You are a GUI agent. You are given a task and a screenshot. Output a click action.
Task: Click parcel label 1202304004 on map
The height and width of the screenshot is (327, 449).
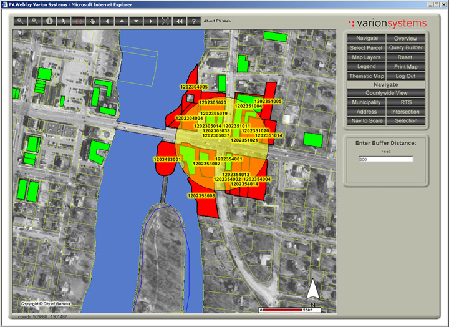190,118
